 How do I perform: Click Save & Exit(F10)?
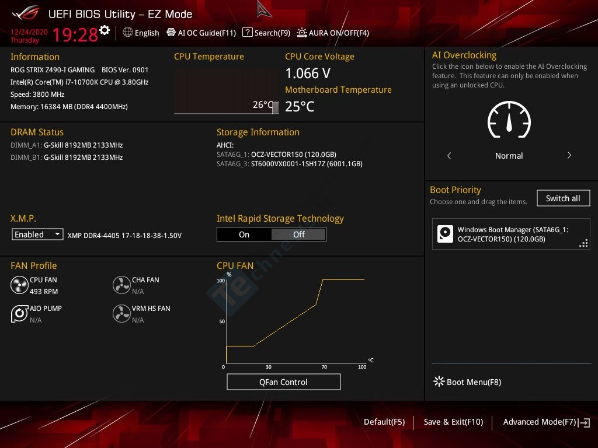[x=453, y=422]
